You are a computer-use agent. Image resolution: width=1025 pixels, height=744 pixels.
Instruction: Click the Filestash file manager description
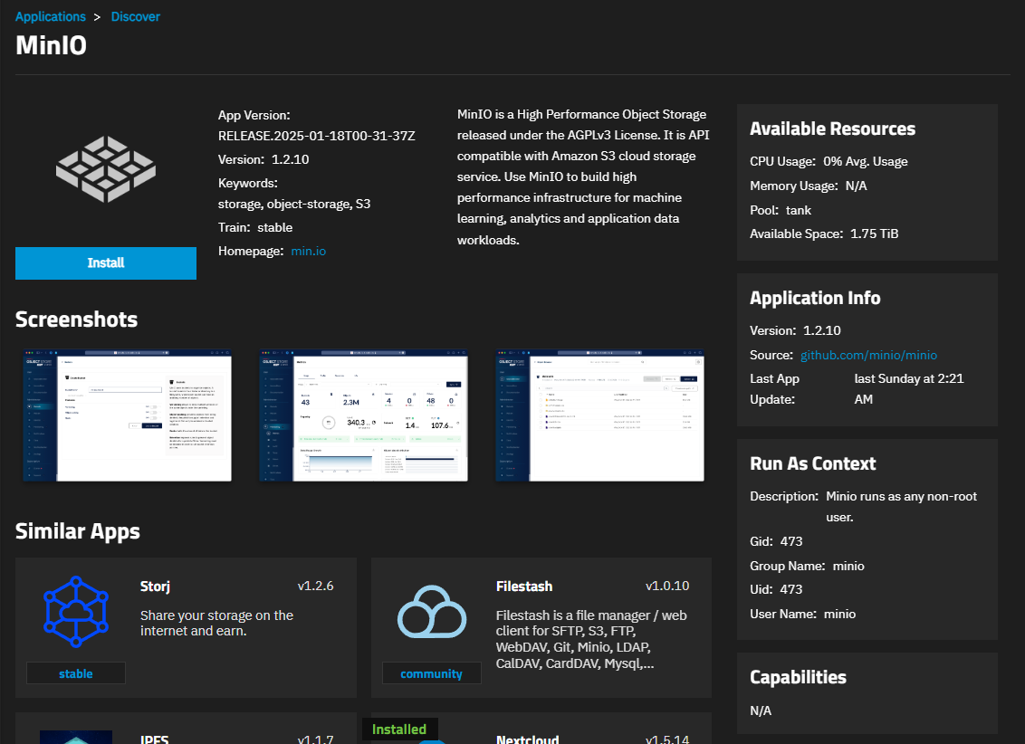pos(591,640)
